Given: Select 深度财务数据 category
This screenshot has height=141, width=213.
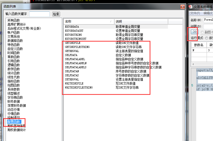Looking at the screenshot, I should (x=17, y=105).
